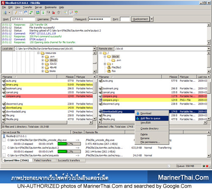The height and width of the screenshot is (191, 212).
Task: Toggle transfer queue display
Action: coord(31,13)
